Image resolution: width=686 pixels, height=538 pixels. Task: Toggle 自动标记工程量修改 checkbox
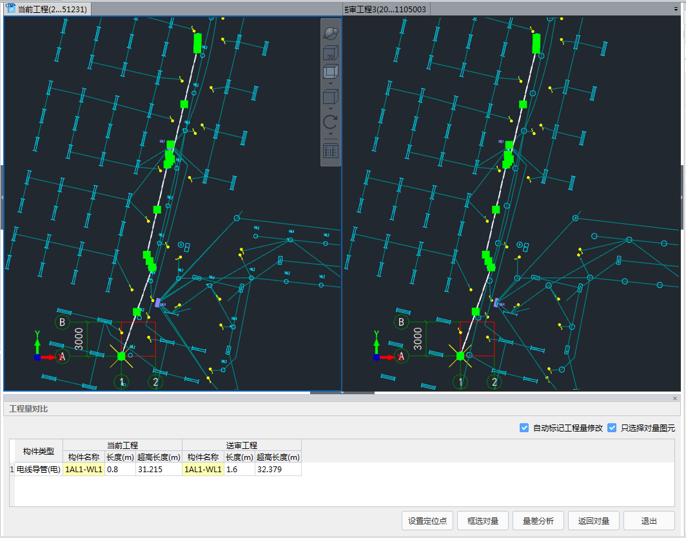[x=524, y=428]
